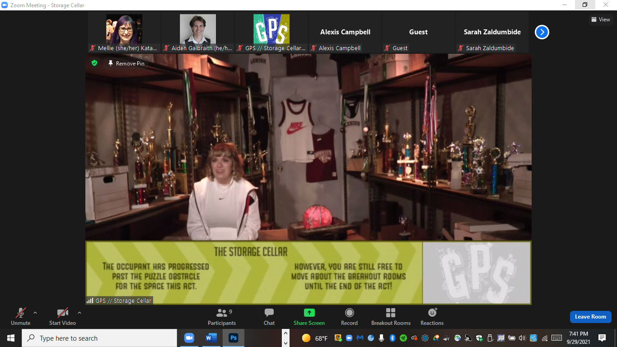Remove Pin from the pinned video

click(x=126, y=64)
